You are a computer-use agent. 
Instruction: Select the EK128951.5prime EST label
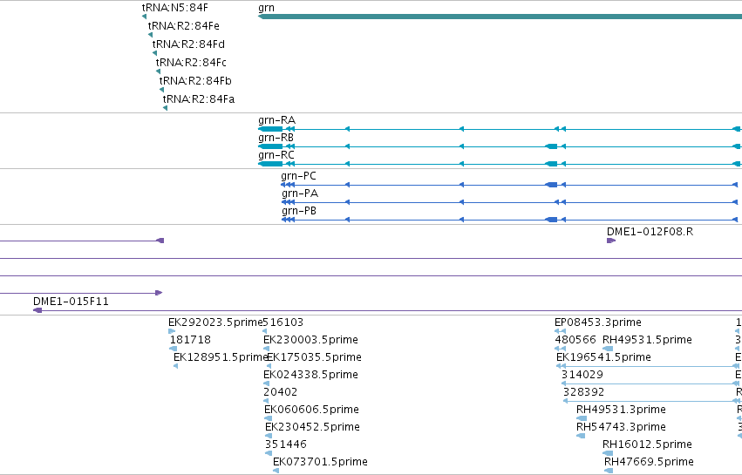click(x=221, y=357)
